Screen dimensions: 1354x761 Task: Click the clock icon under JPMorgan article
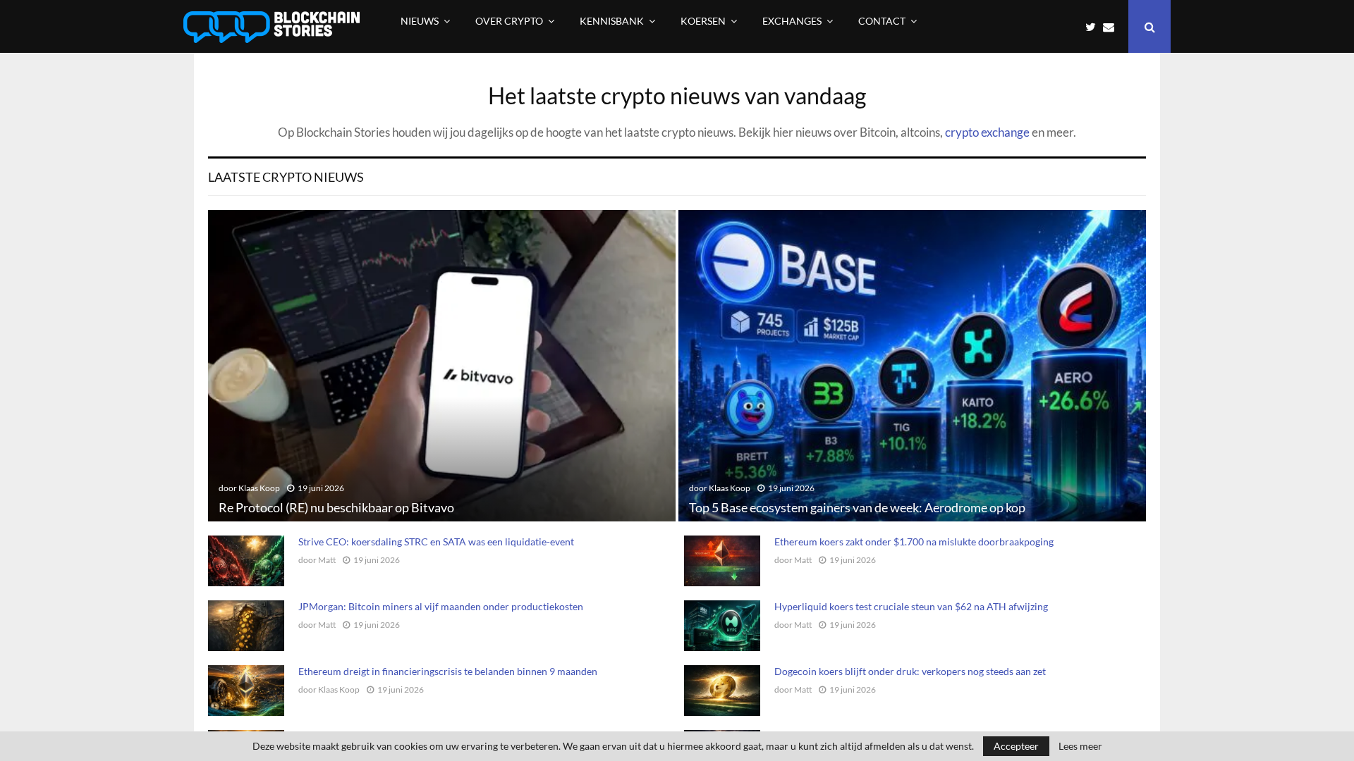[346, 625]
